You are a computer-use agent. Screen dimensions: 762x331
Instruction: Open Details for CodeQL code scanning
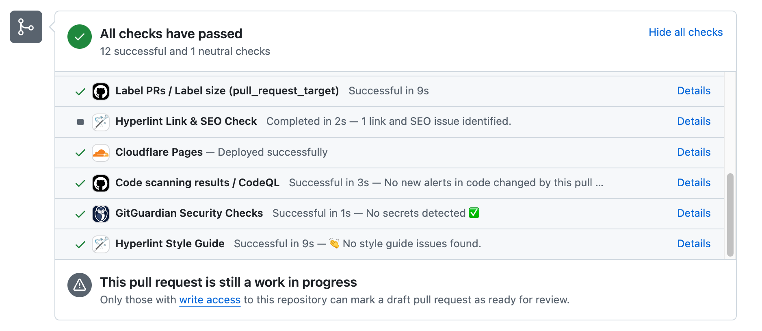693,183
